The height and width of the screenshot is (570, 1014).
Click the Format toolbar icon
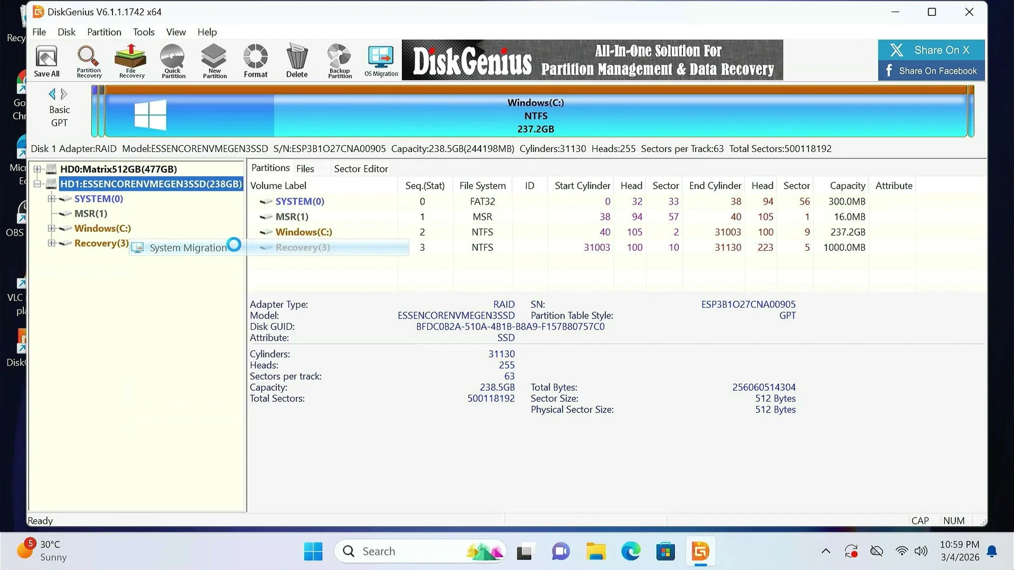click(x=255, y=61)
